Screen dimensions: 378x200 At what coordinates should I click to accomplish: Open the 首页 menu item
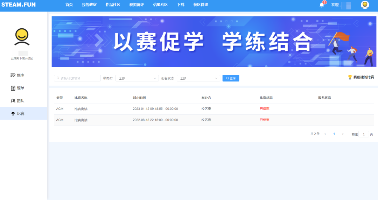pos(69,5)
